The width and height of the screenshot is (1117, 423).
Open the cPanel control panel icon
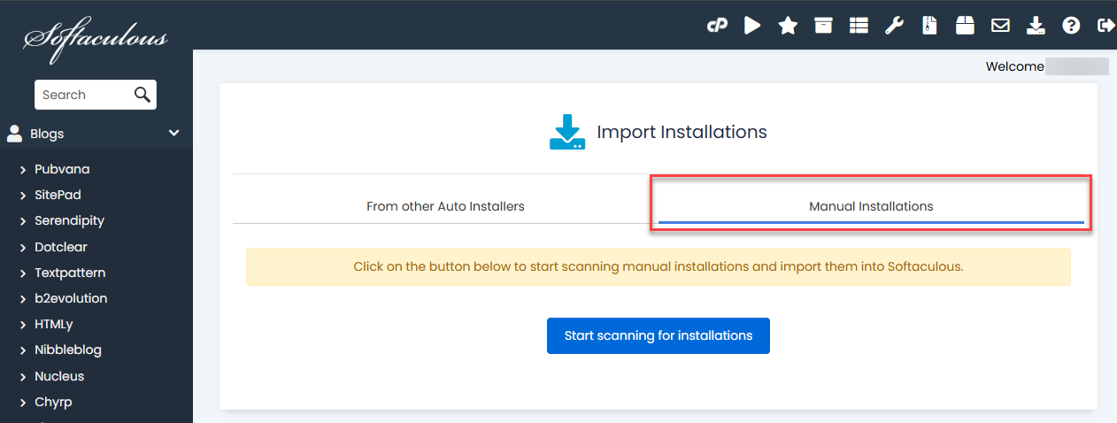[x=717, y=26]
